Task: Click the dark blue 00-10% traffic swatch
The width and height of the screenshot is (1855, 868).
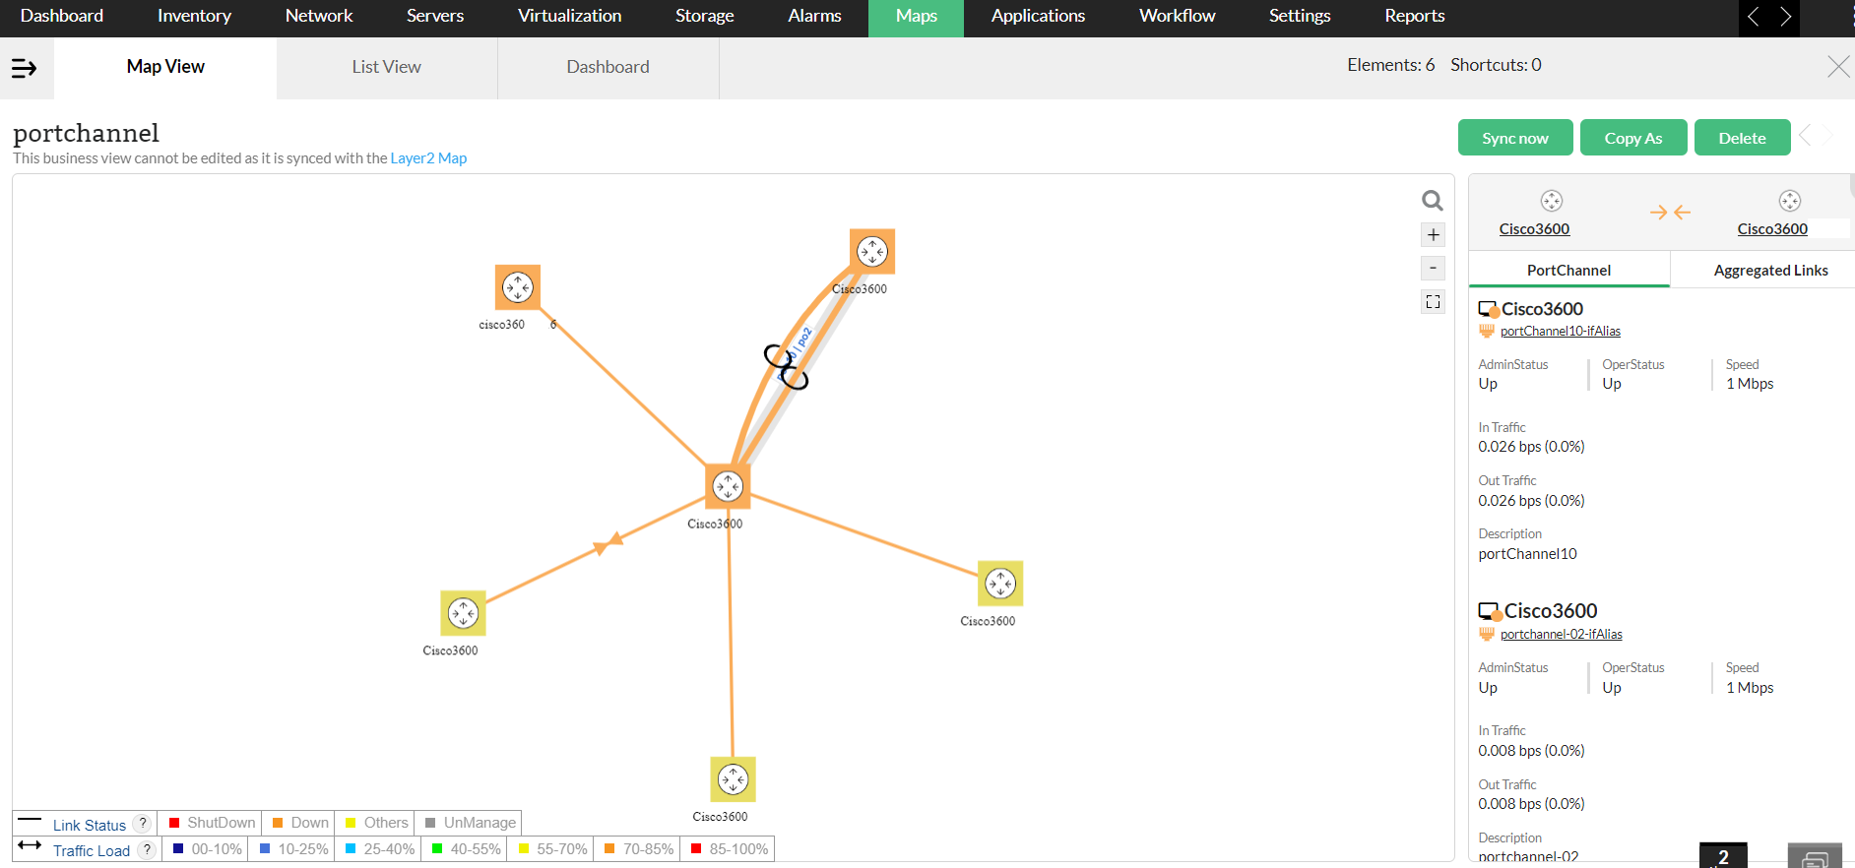Action: 178,848
